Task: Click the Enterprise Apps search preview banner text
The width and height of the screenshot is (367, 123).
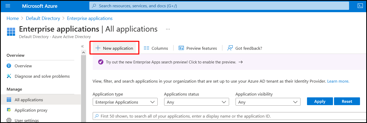Action: pyautogui.click(x=171, y=62)
